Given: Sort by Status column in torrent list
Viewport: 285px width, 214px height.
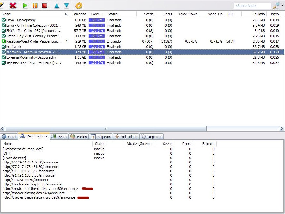Looking at the screenshot, I should pyautogui.click(x=121, y=14).
